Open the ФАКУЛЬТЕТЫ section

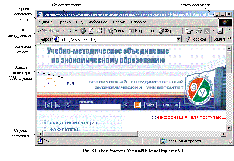coord(64,129)
